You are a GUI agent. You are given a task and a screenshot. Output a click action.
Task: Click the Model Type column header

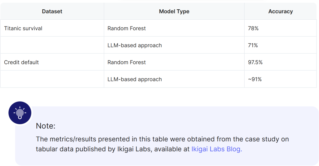click(174, 12)
